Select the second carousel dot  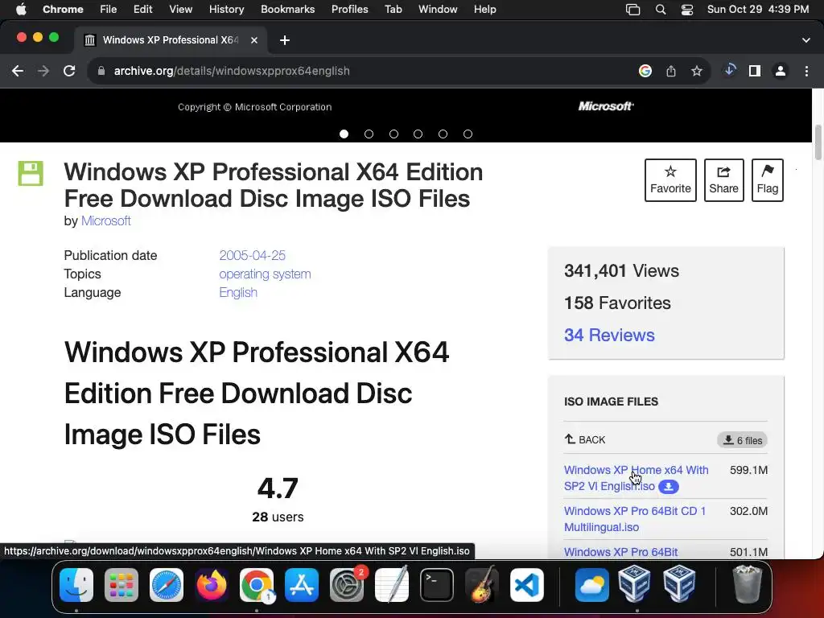click(x=369, y=134)
